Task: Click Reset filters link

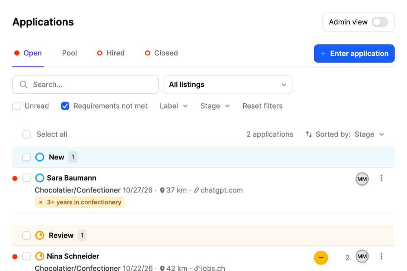Action: (263, 106)
